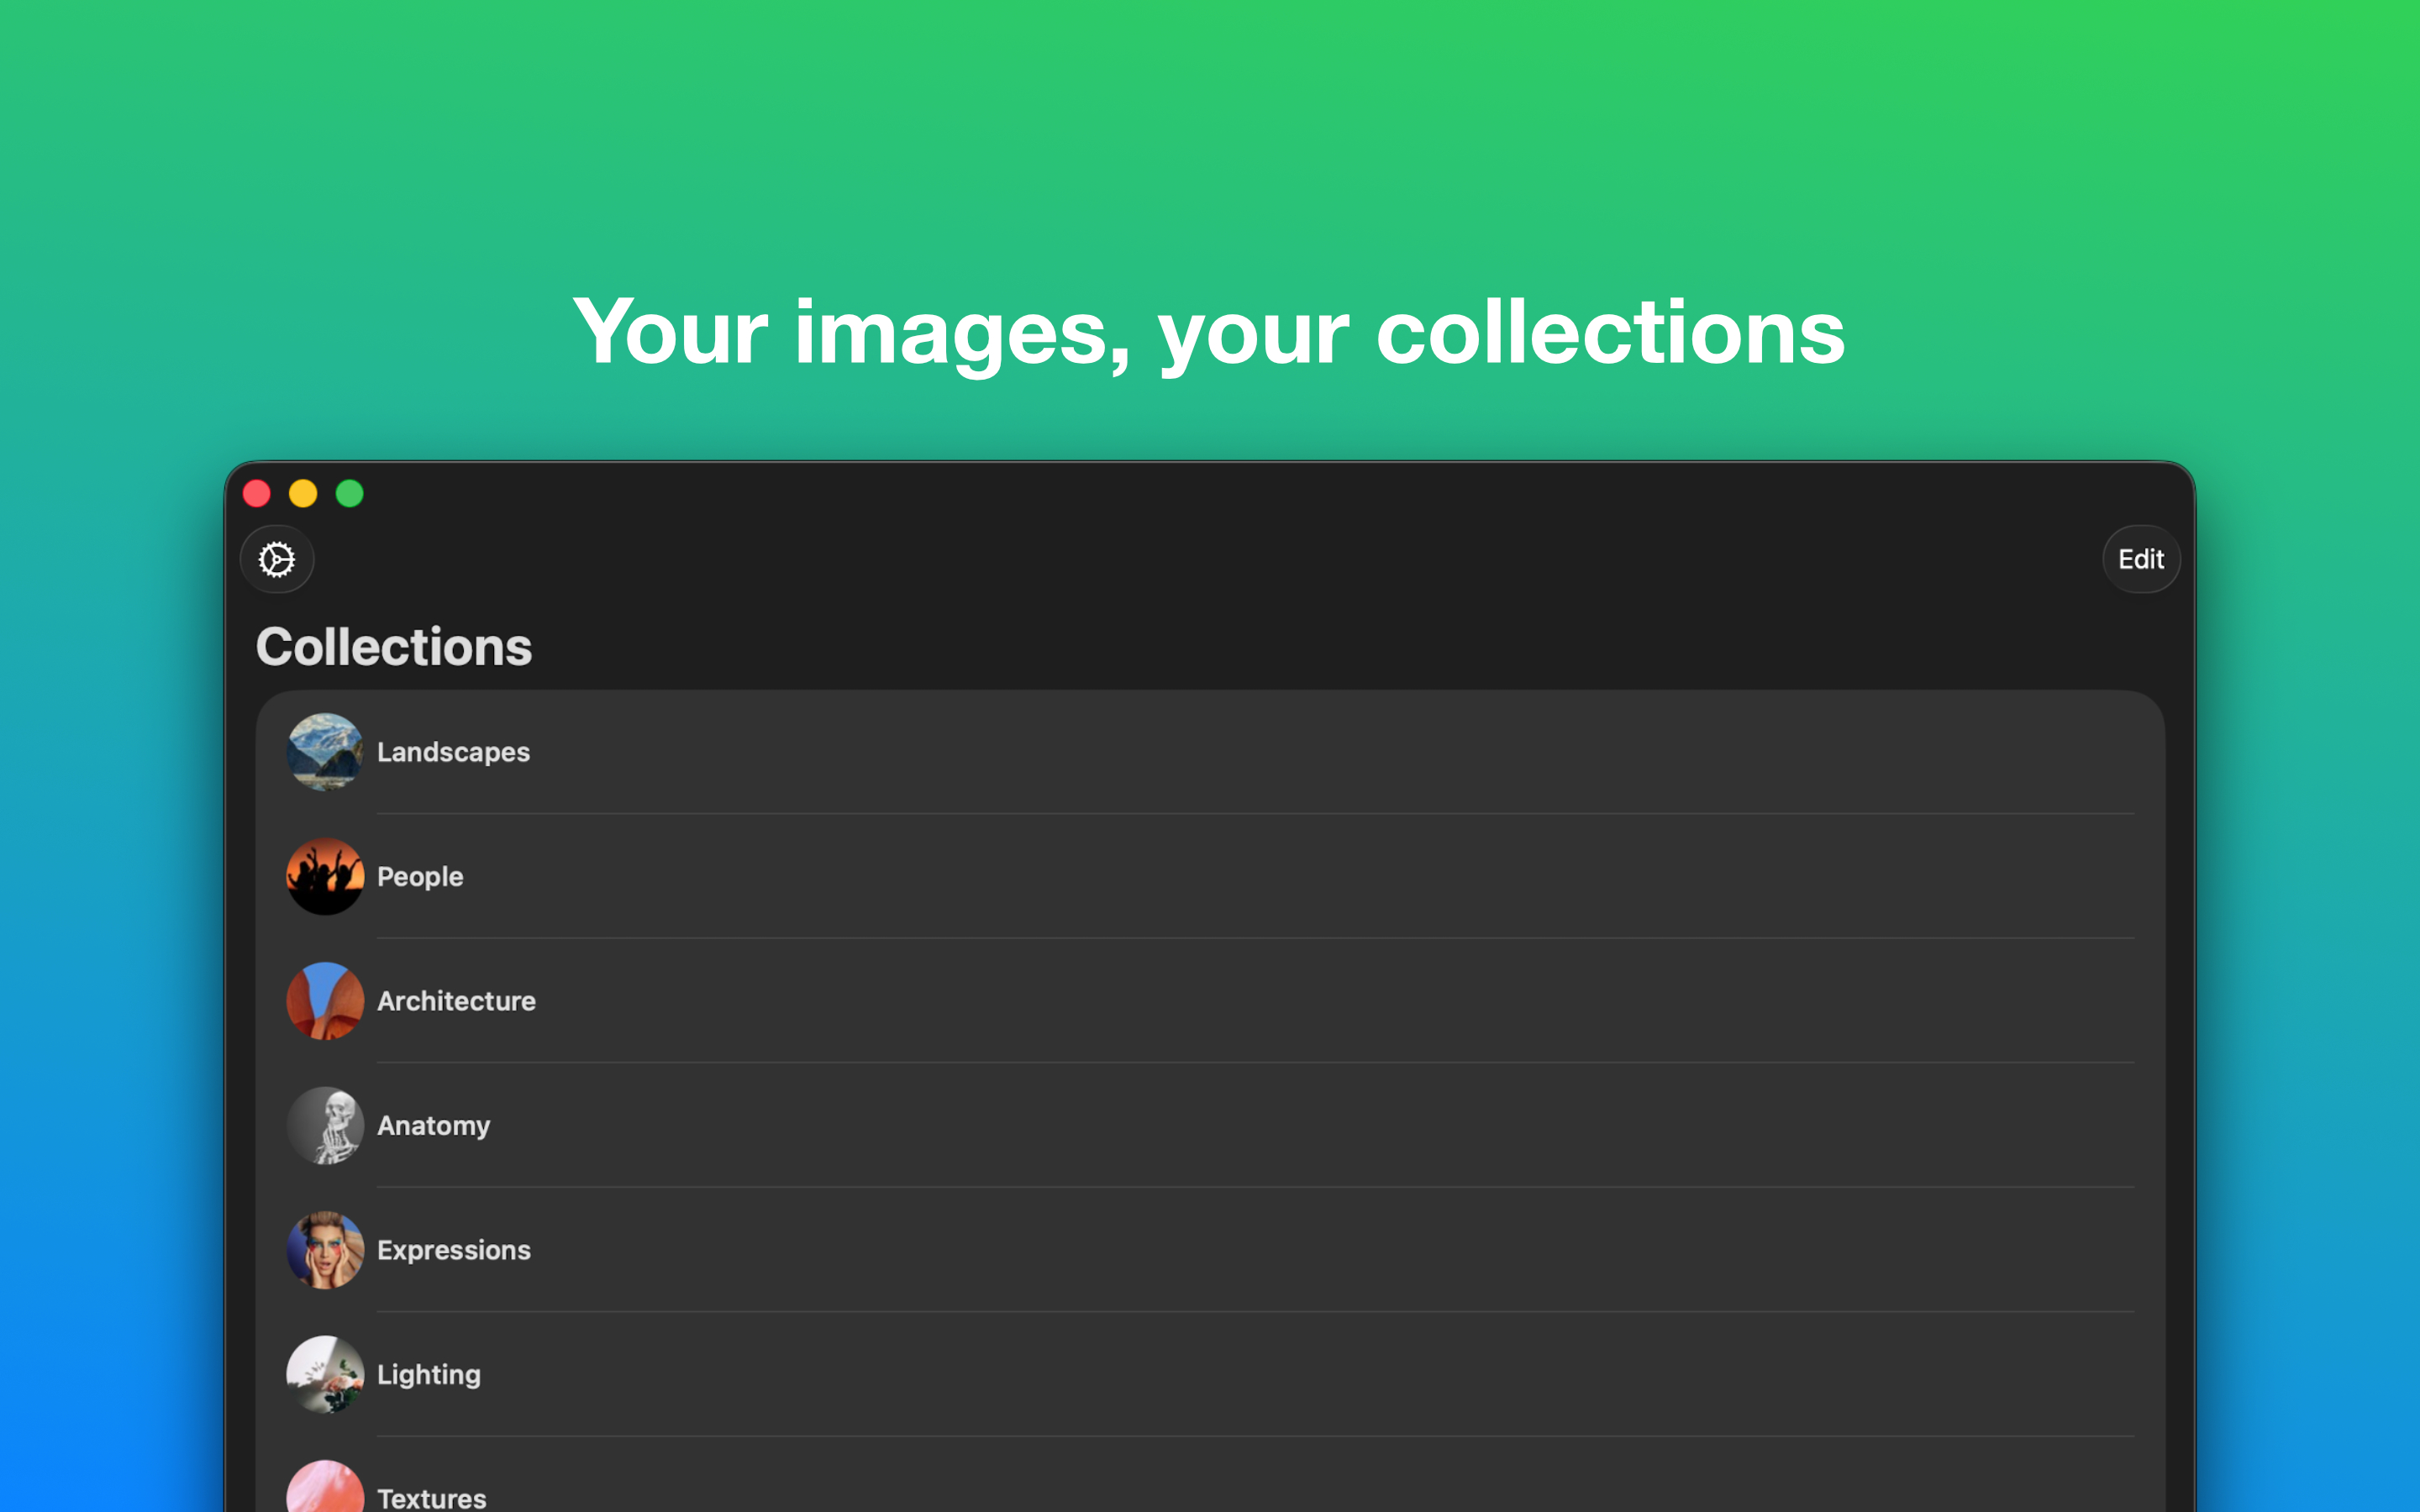Click the Edit button
The height and width of the screenshot is (1512, 2420).
coord(2140,559)
